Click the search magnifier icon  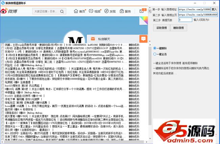click(x=62, y=12)
